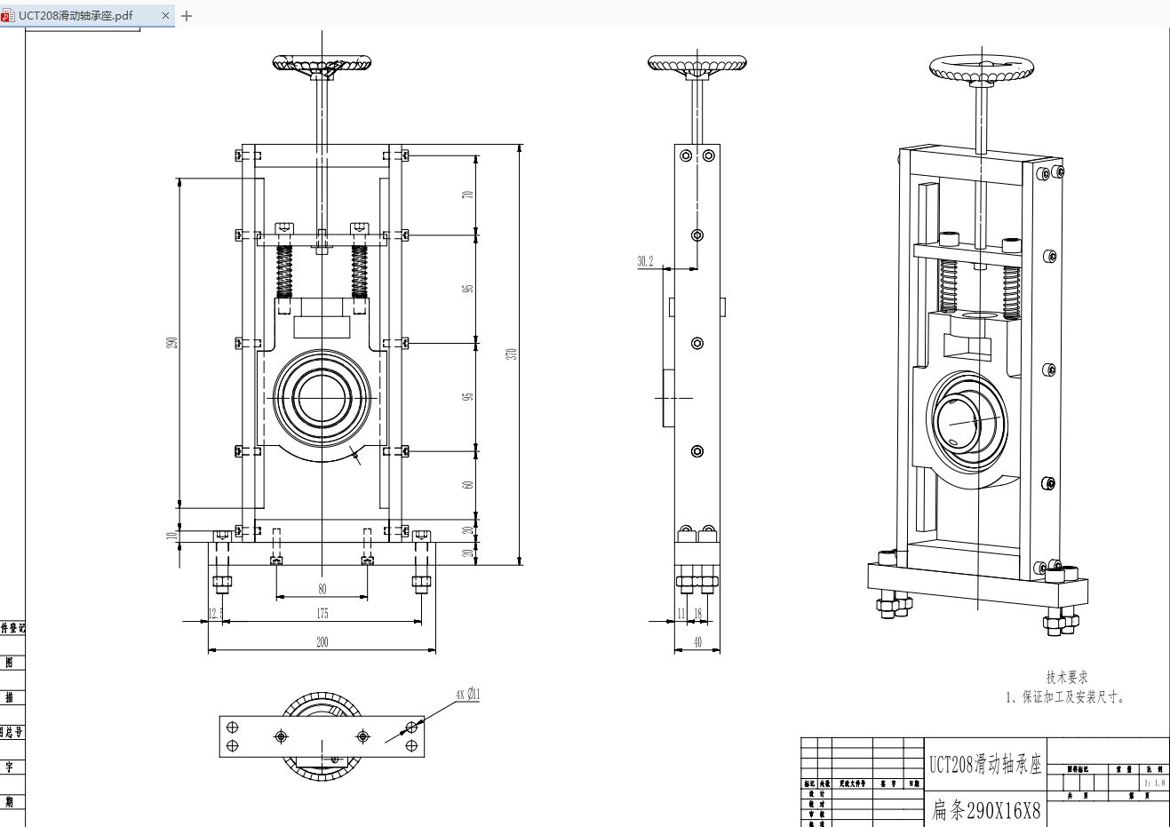Click the red PDF file icon on the tab
1170x827 pixels.
(7, 16)
